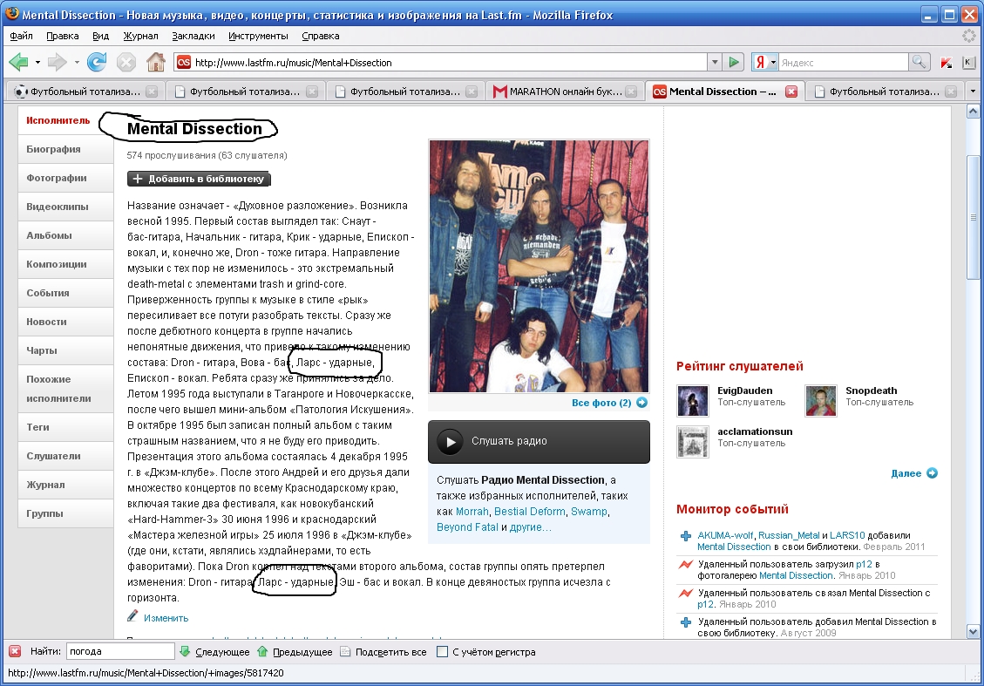Click the plus icon beside AKUMA-wolf event
Image resolution: width=984 pixels, height=686 pixels.
point(686,536)
